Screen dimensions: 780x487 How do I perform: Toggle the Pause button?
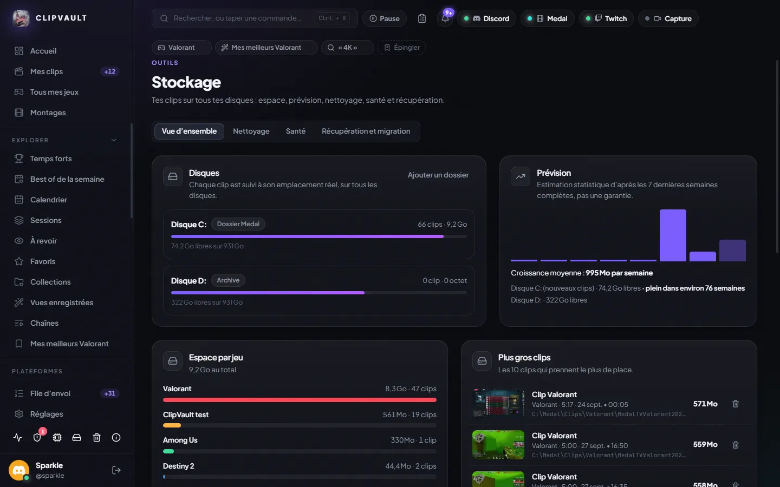click(385, 18)
